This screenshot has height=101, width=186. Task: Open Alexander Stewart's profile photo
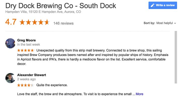coord(10,78)
